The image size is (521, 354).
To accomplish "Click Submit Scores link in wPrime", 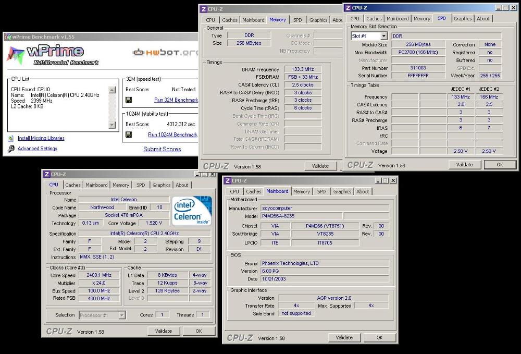I will [162, 149].
